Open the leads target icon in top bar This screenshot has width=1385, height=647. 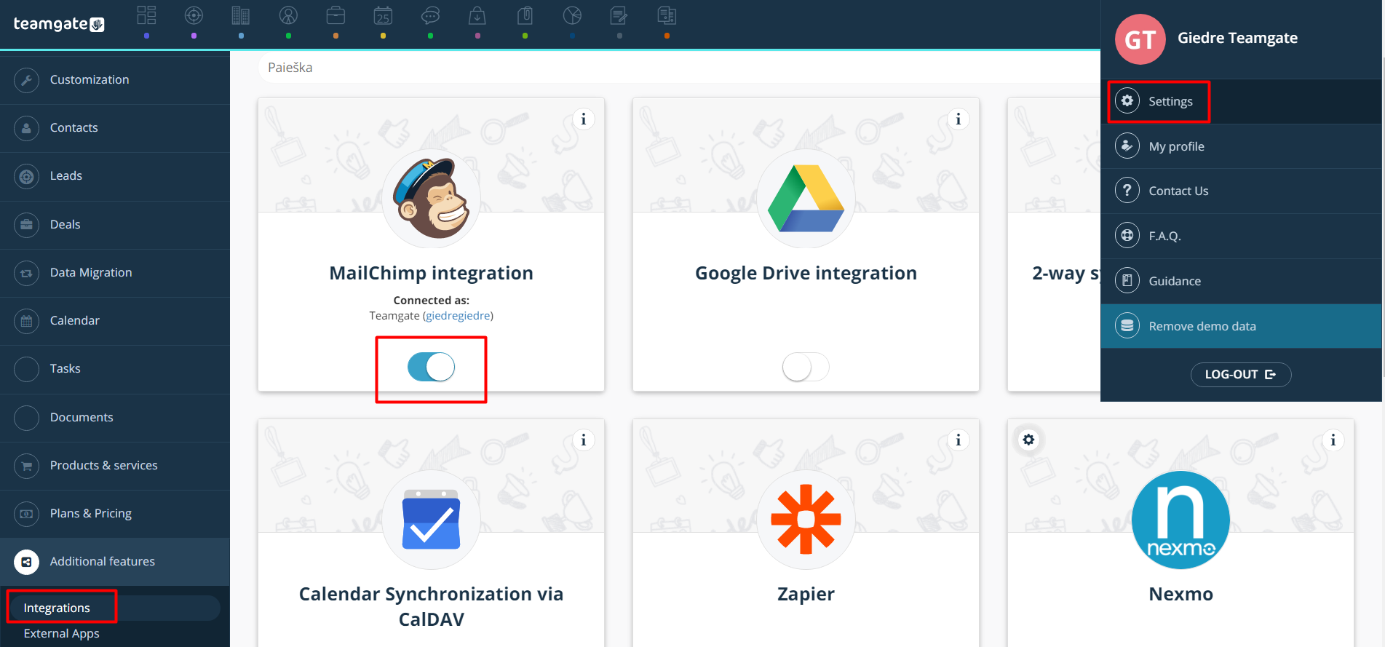pyautogui.click(x=194, y=15)
